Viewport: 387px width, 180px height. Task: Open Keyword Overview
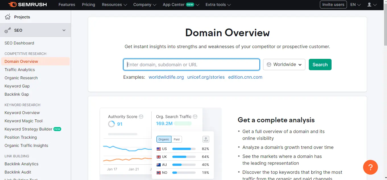point(22,113)
